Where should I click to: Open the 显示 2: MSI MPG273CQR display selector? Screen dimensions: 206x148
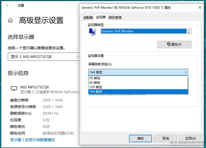44,57
